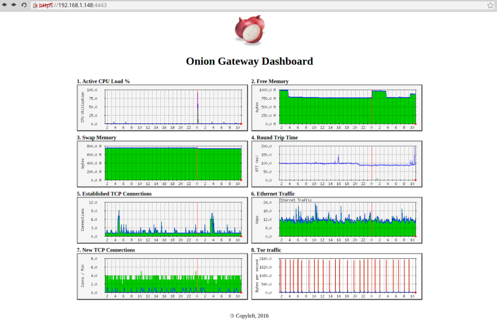This screenshot has width=497, height=320.
Task: Open the Ethernet Traffic graph
Action: pyautogui.click(x=337, y=220)
